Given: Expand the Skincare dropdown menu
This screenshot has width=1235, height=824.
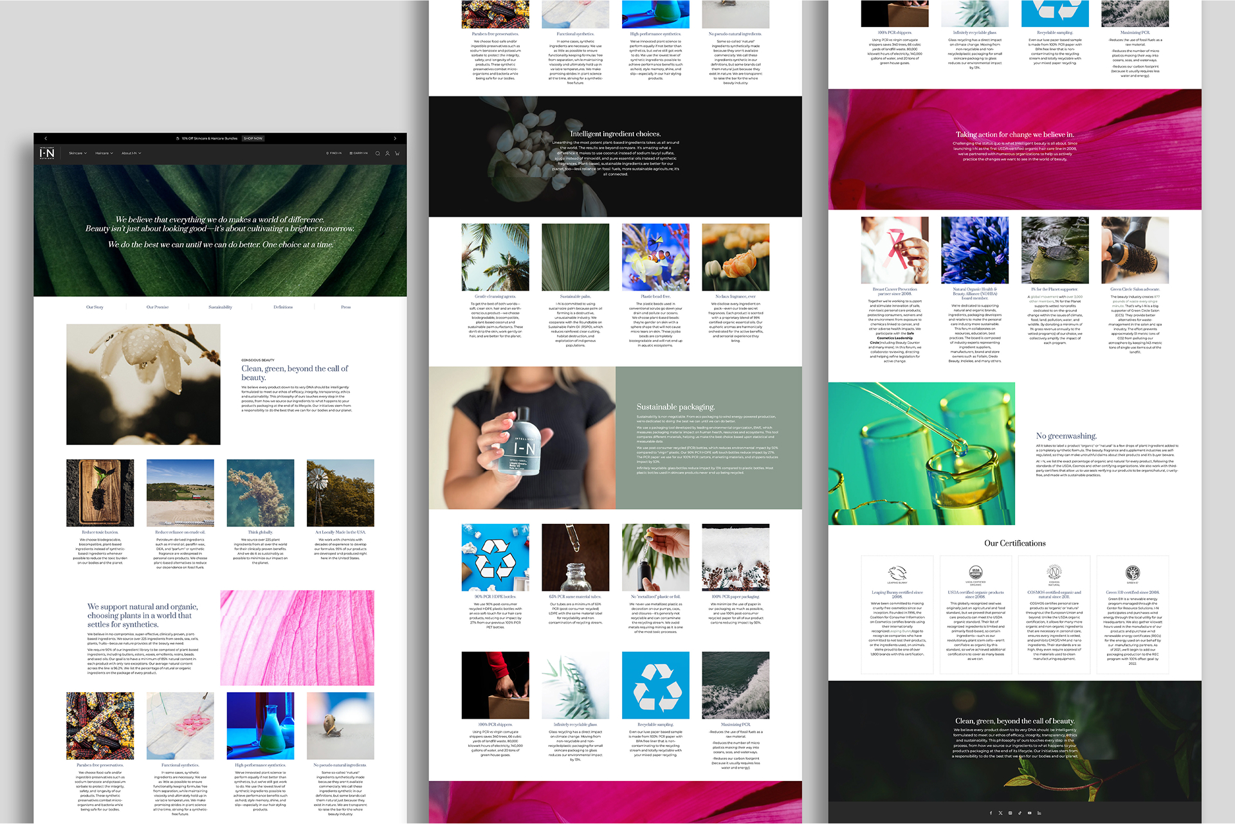Looking at the screenshot, I should pos(77,154).
